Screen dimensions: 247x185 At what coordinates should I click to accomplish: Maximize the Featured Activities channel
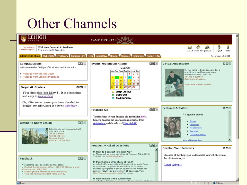[x=224, y=108]
